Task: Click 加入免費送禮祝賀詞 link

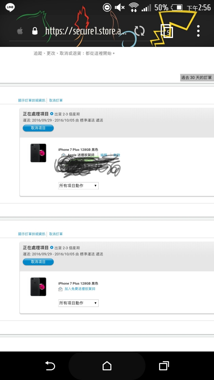Action: pos(80,289)
